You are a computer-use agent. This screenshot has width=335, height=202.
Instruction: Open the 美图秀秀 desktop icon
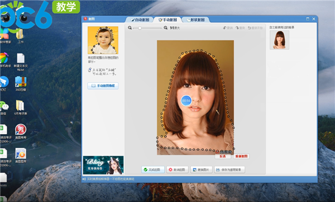[21, 131]
